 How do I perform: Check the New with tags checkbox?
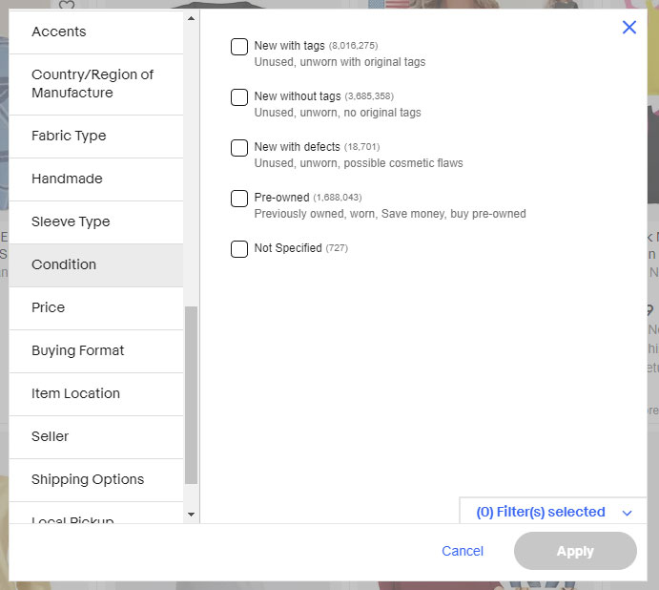[x=239, y=47]
